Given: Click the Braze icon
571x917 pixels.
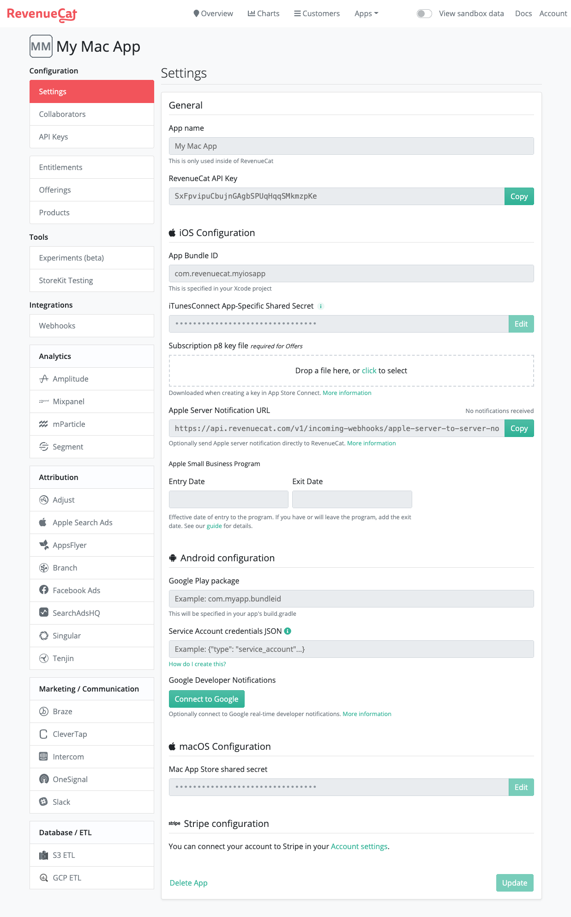Looking at the screenshot, I should pos(44,711).
